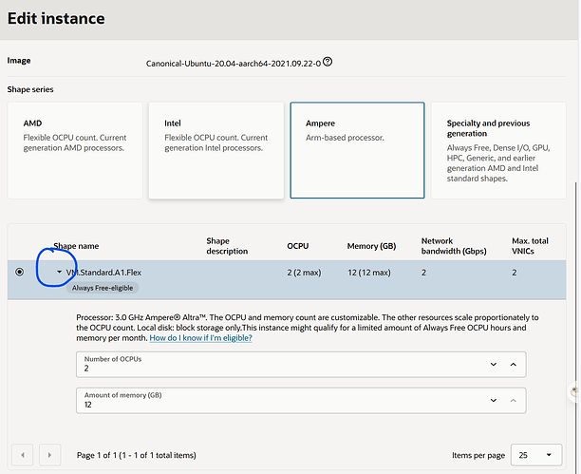Image resolution: width=581 pixels, height=474 pixels.
Task: Decrease the amount of memory
Action: tap(493, 401)
